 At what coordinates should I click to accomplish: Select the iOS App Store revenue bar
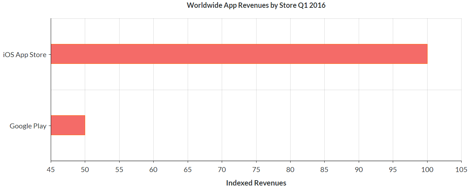pos(239,54)
